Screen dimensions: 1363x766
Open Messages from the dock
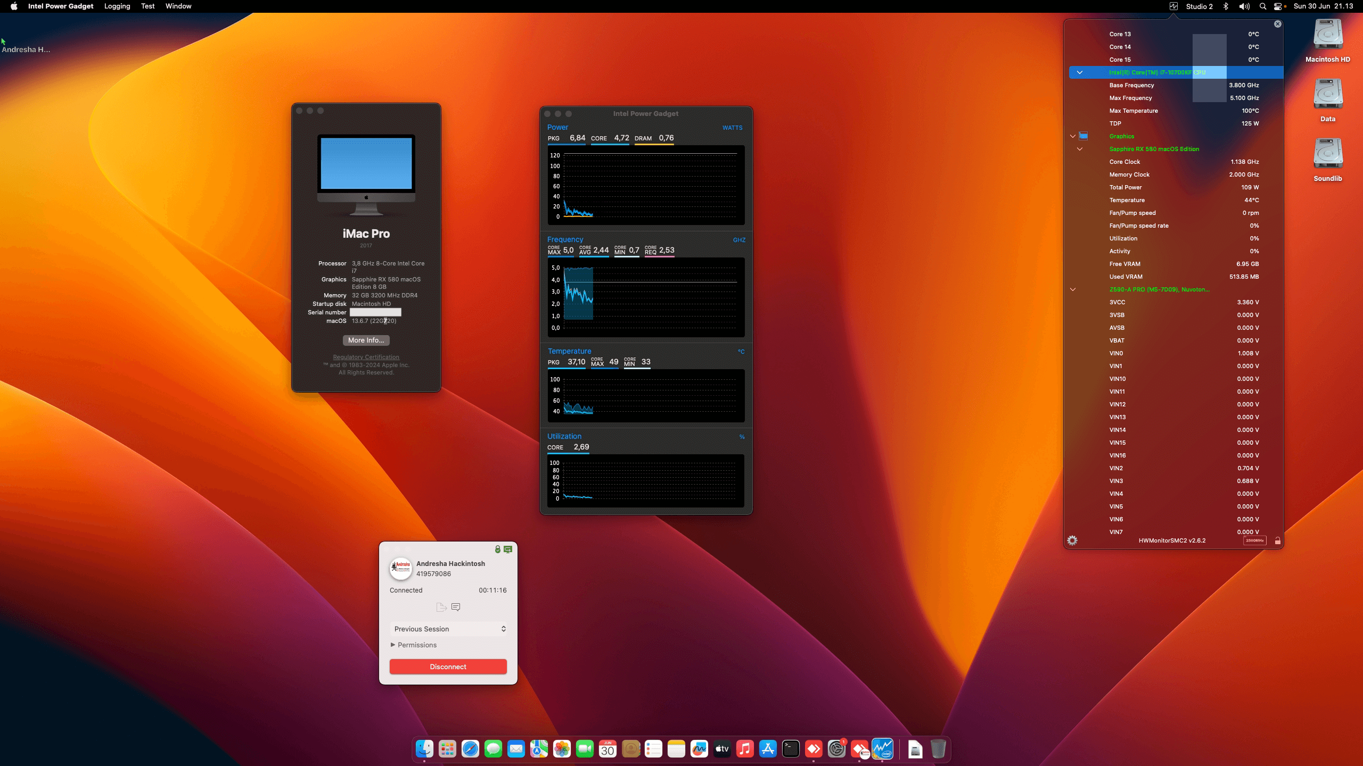coord(493,749)
